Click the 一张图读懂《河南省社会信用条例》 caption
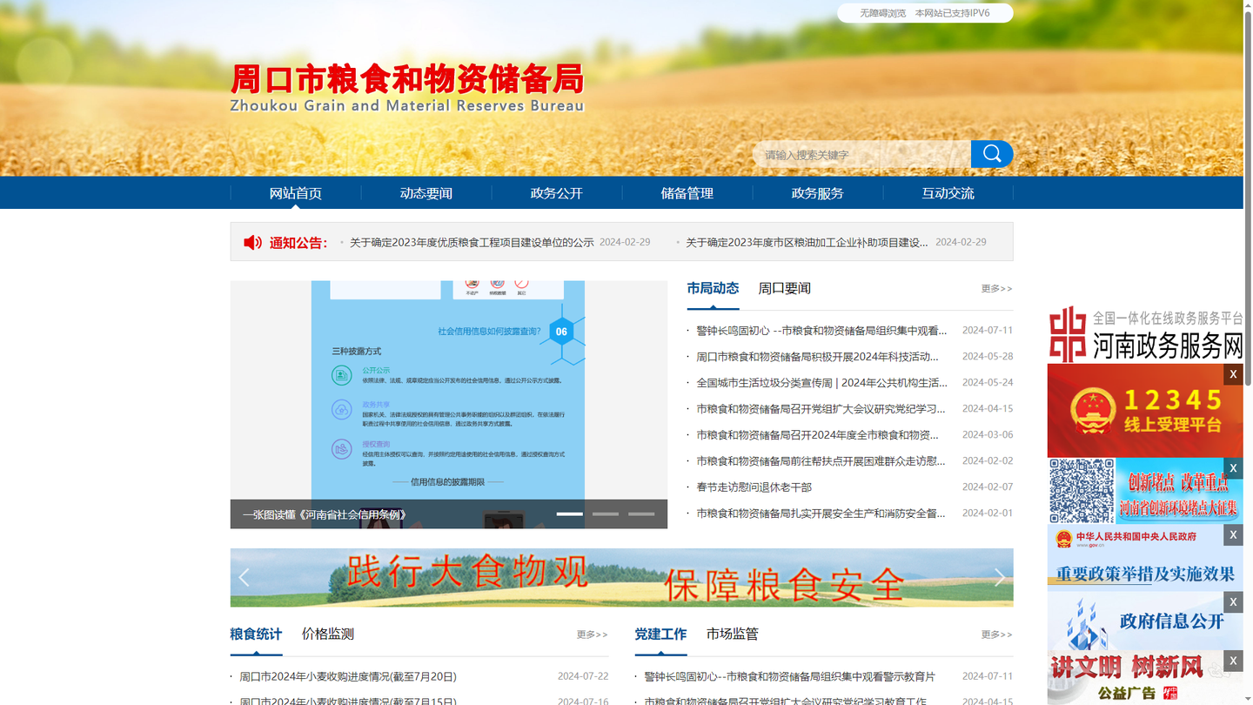Viewport: 1253px width, 705px height. [325, 514]
